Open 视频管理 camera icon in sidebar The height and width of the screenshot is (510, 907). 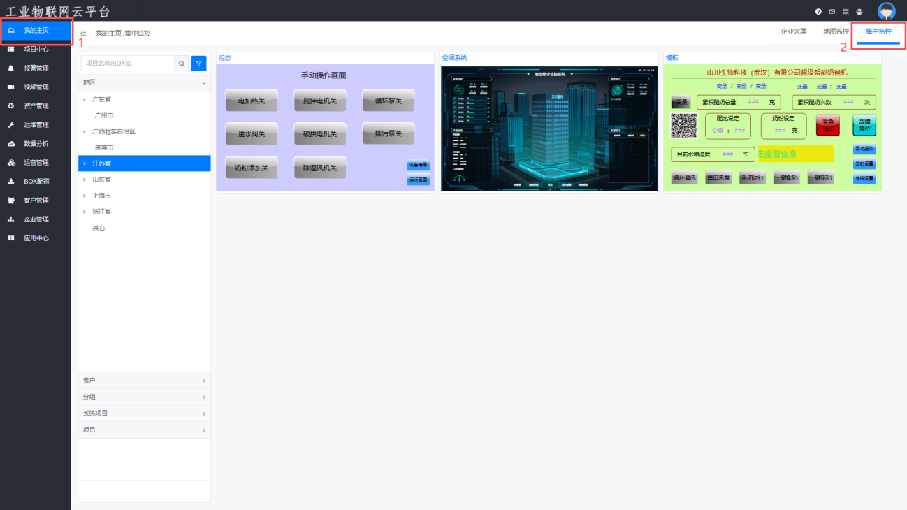pyautogui.click(x=11, y=87)
